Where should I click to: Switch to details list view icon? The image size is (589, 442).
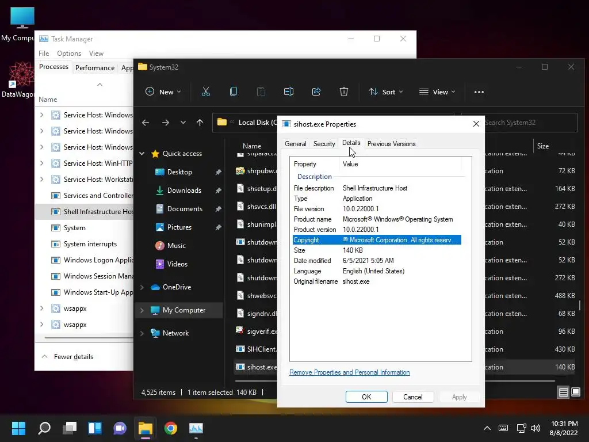(564, 393)
